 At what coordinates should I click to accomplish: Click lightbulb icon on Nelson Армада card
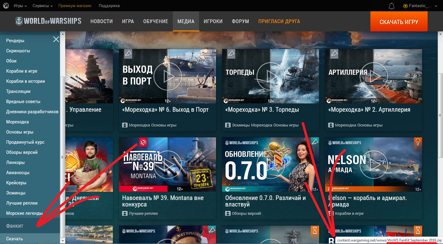(x=417, y=142)
